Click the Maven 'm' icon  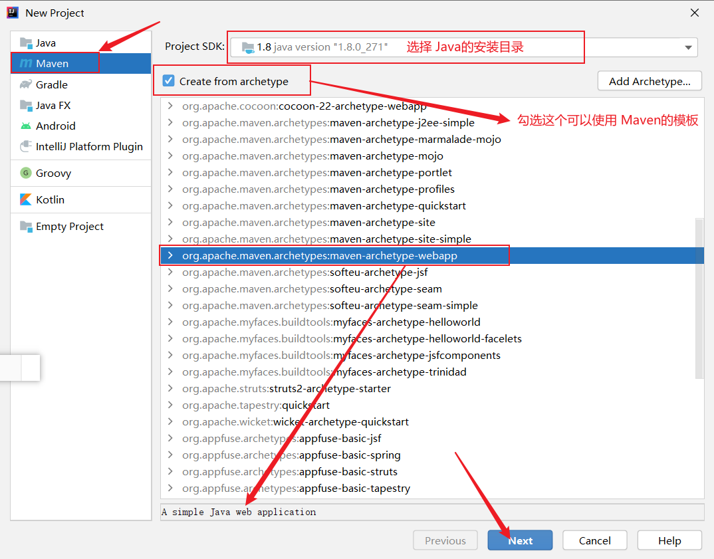pos(26,63)
